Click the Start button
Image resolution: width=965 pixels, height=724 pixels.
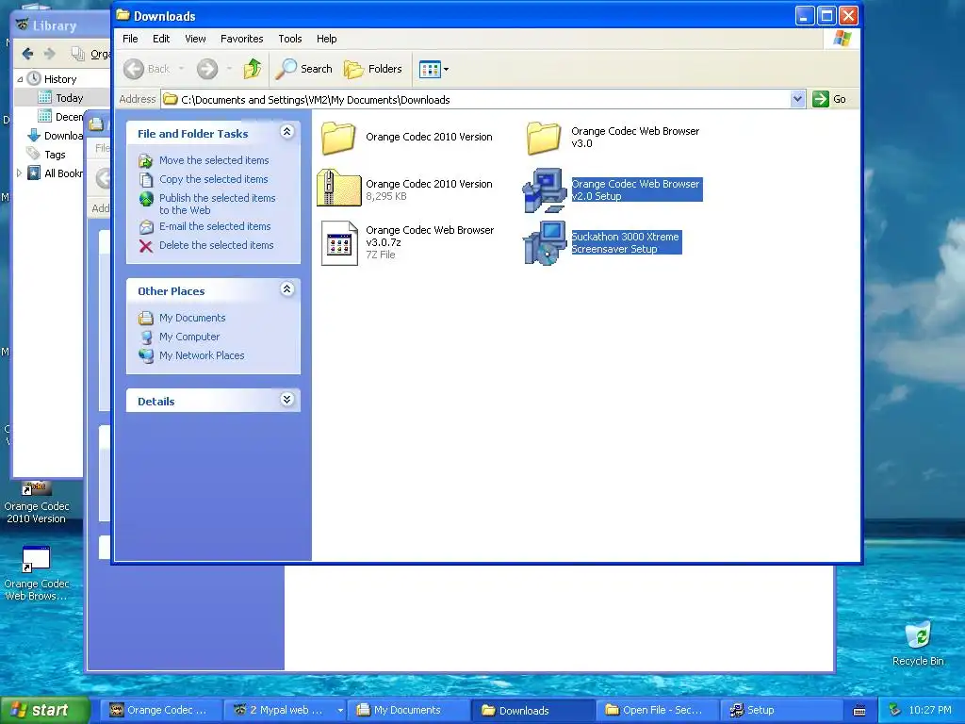44,710
